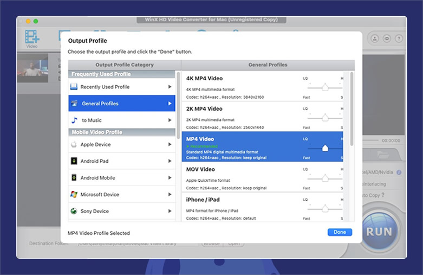Viewport: 423px width, 275px height.
Task: Click the 2K MP4 Video quality slider
Action: tap(325, 118)
